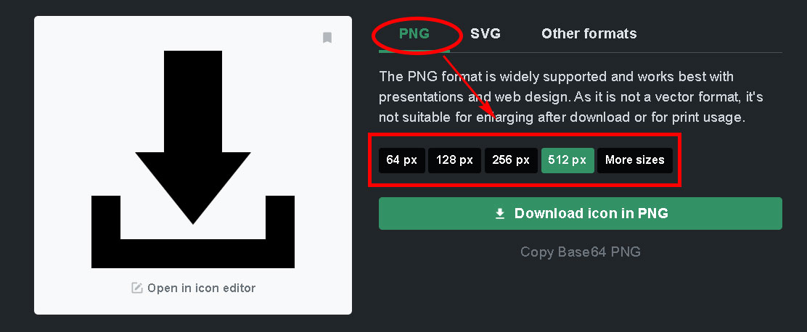Bookmark this icon using the bookmark symbol
The height and width of the screenshot is (332, 807).
tap(327, 38)
